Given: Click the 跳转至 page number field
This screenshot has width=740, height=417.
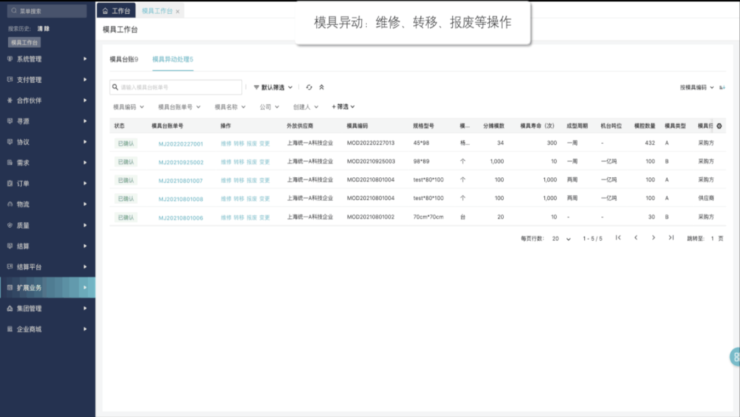Looking at the screenshot, I should click(713, 239).
